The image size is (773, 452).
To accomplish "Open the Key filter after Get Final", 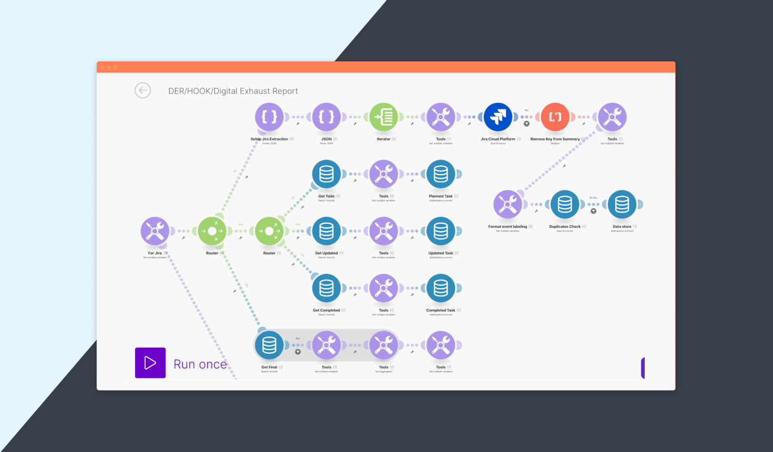I will (x=298, y=352).
